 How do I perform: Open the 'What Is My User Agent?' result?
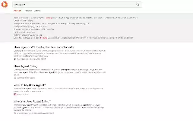30,85
